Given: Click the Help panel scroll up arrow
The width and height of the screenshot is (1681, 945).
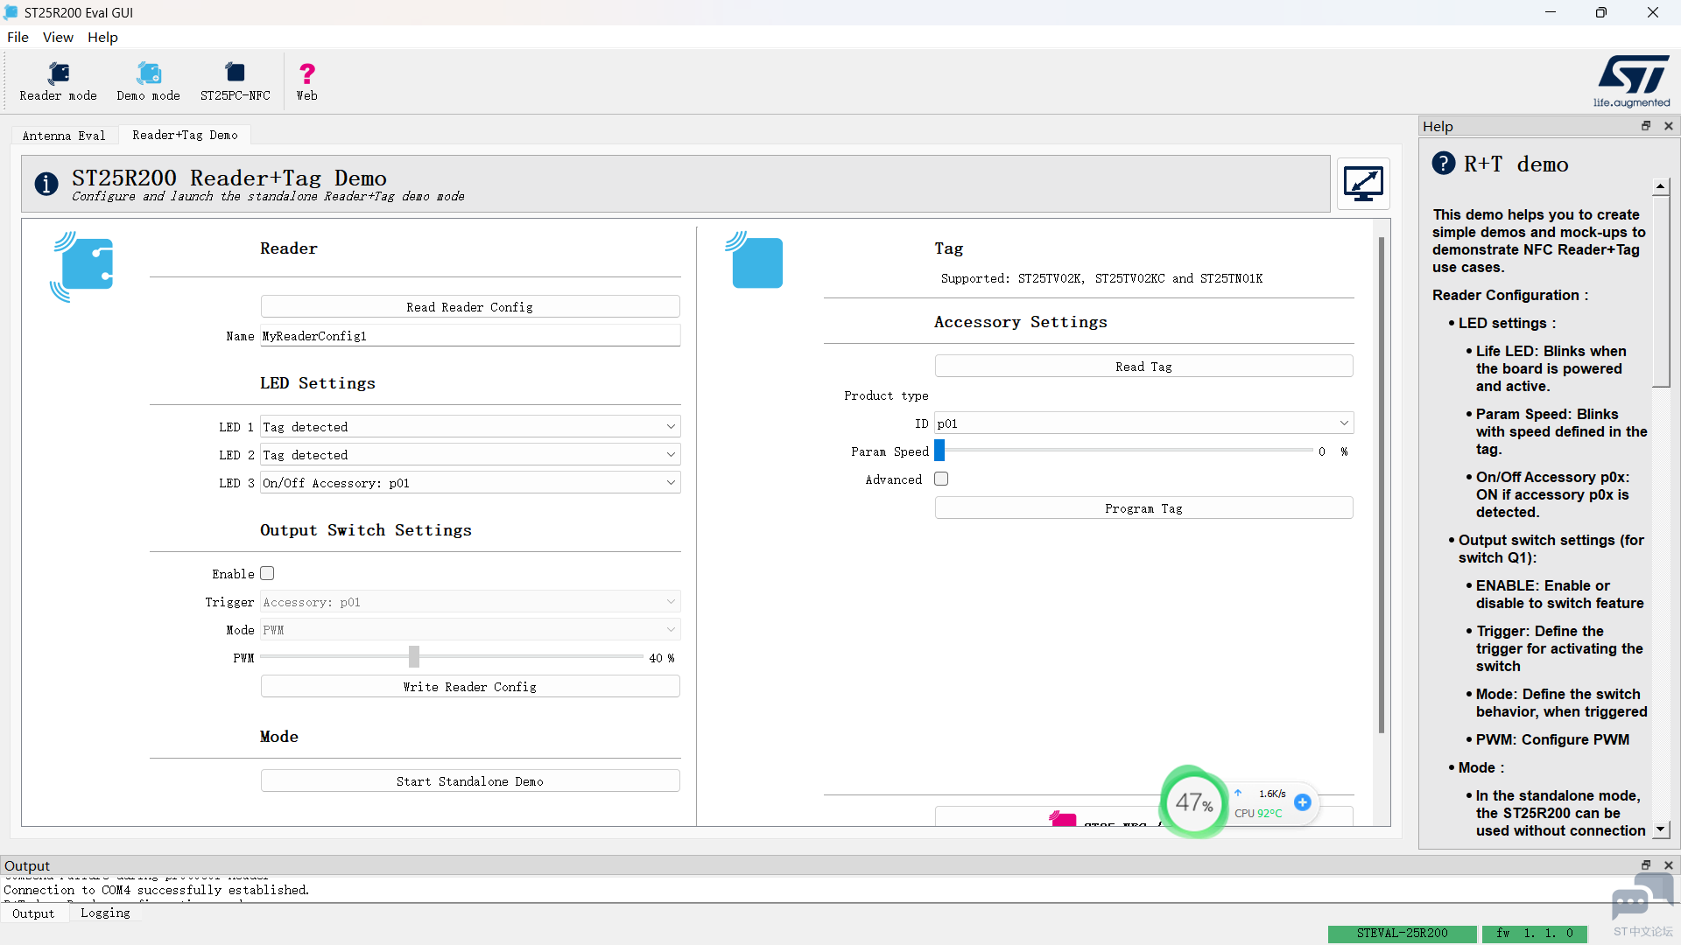Looking at the screenshot, I should tap(1660, 186).
